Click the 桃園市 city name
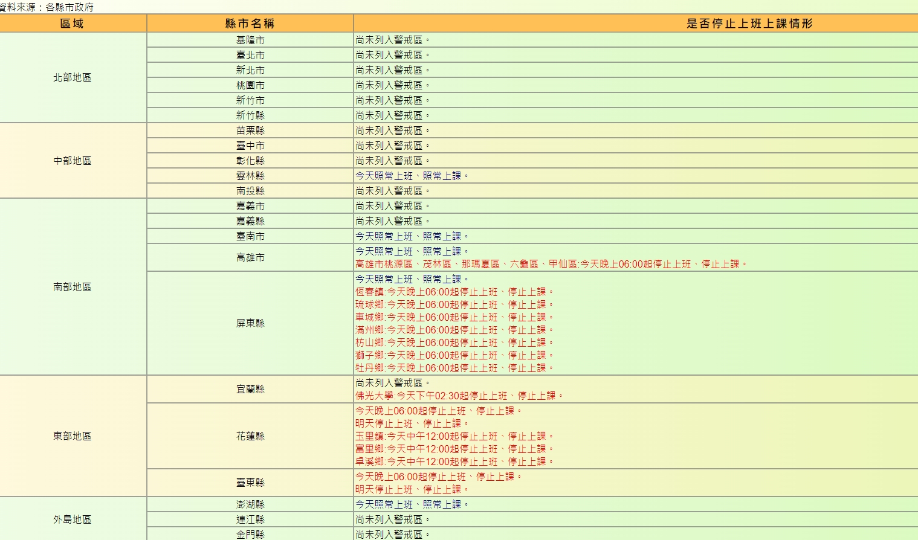Screen dimensions: 918x540 pos(250,85)
